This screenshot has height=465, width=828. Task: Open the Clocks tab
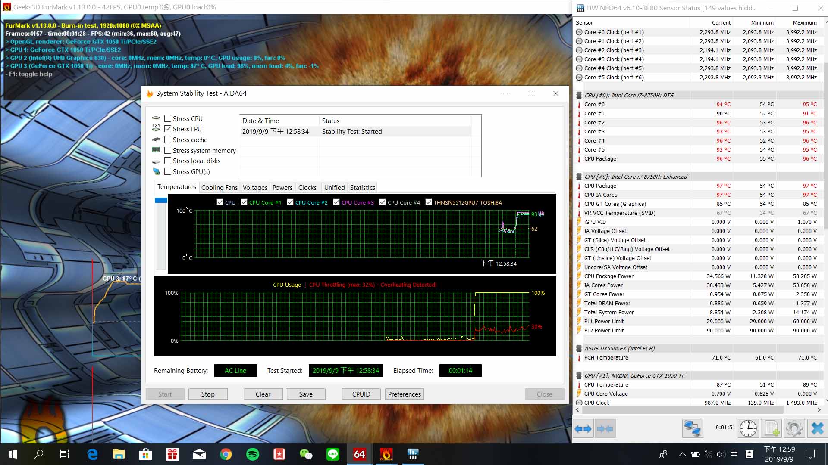pyautogui.click(x=307, y=188)
